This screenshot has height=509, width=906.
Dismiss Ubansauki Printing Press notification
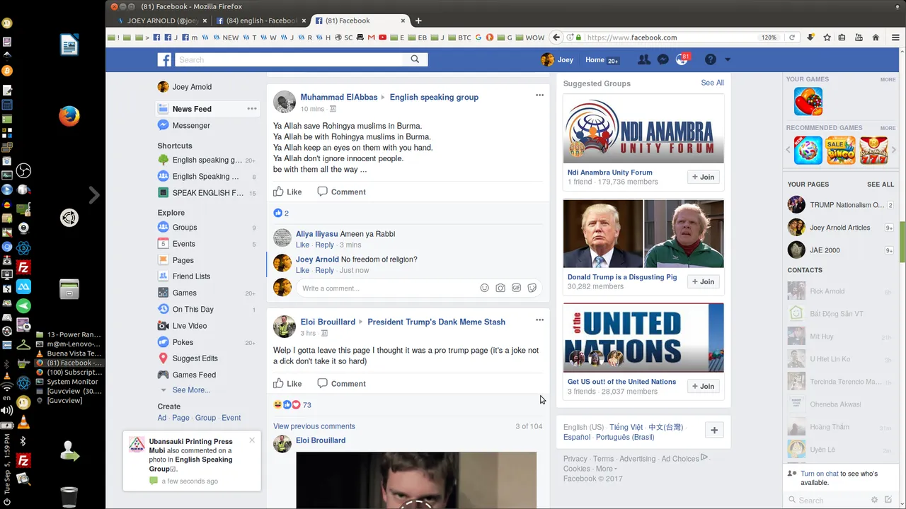click(x=252, y=440)
